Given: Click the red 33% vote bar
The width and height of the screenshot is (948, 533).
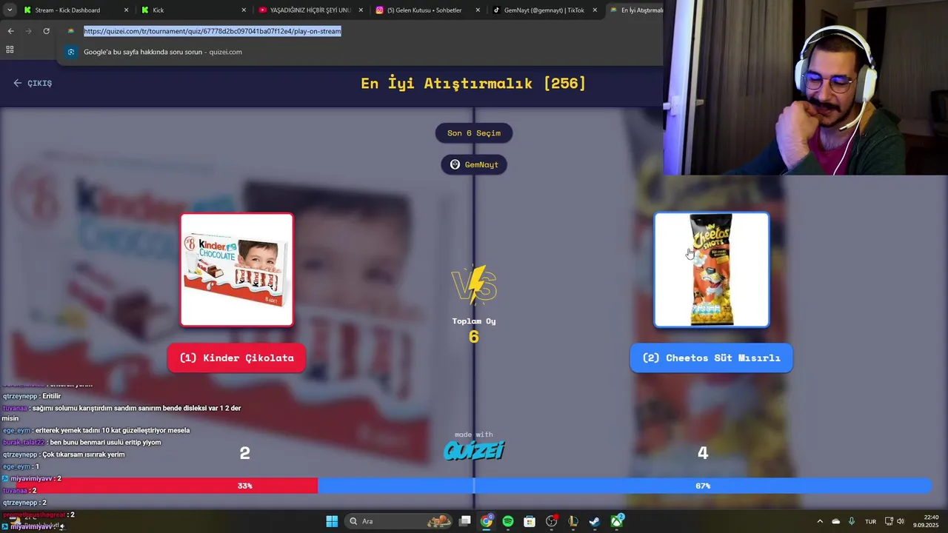Looking at the screenshot, I should 167,486.
